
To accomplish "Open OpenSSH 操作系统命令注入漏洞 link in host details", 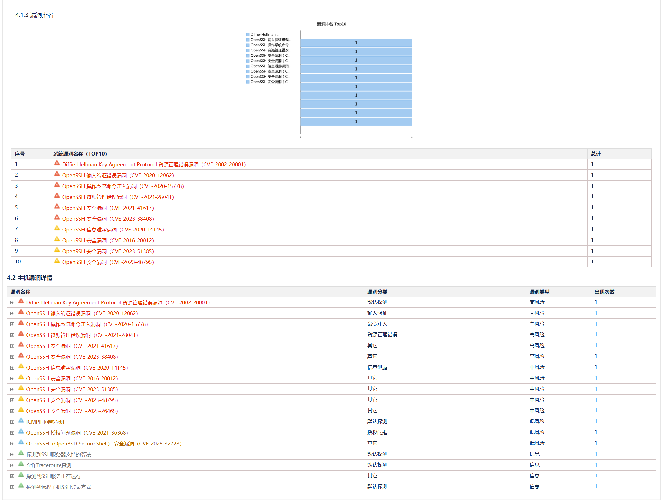I will coord(87,324).
